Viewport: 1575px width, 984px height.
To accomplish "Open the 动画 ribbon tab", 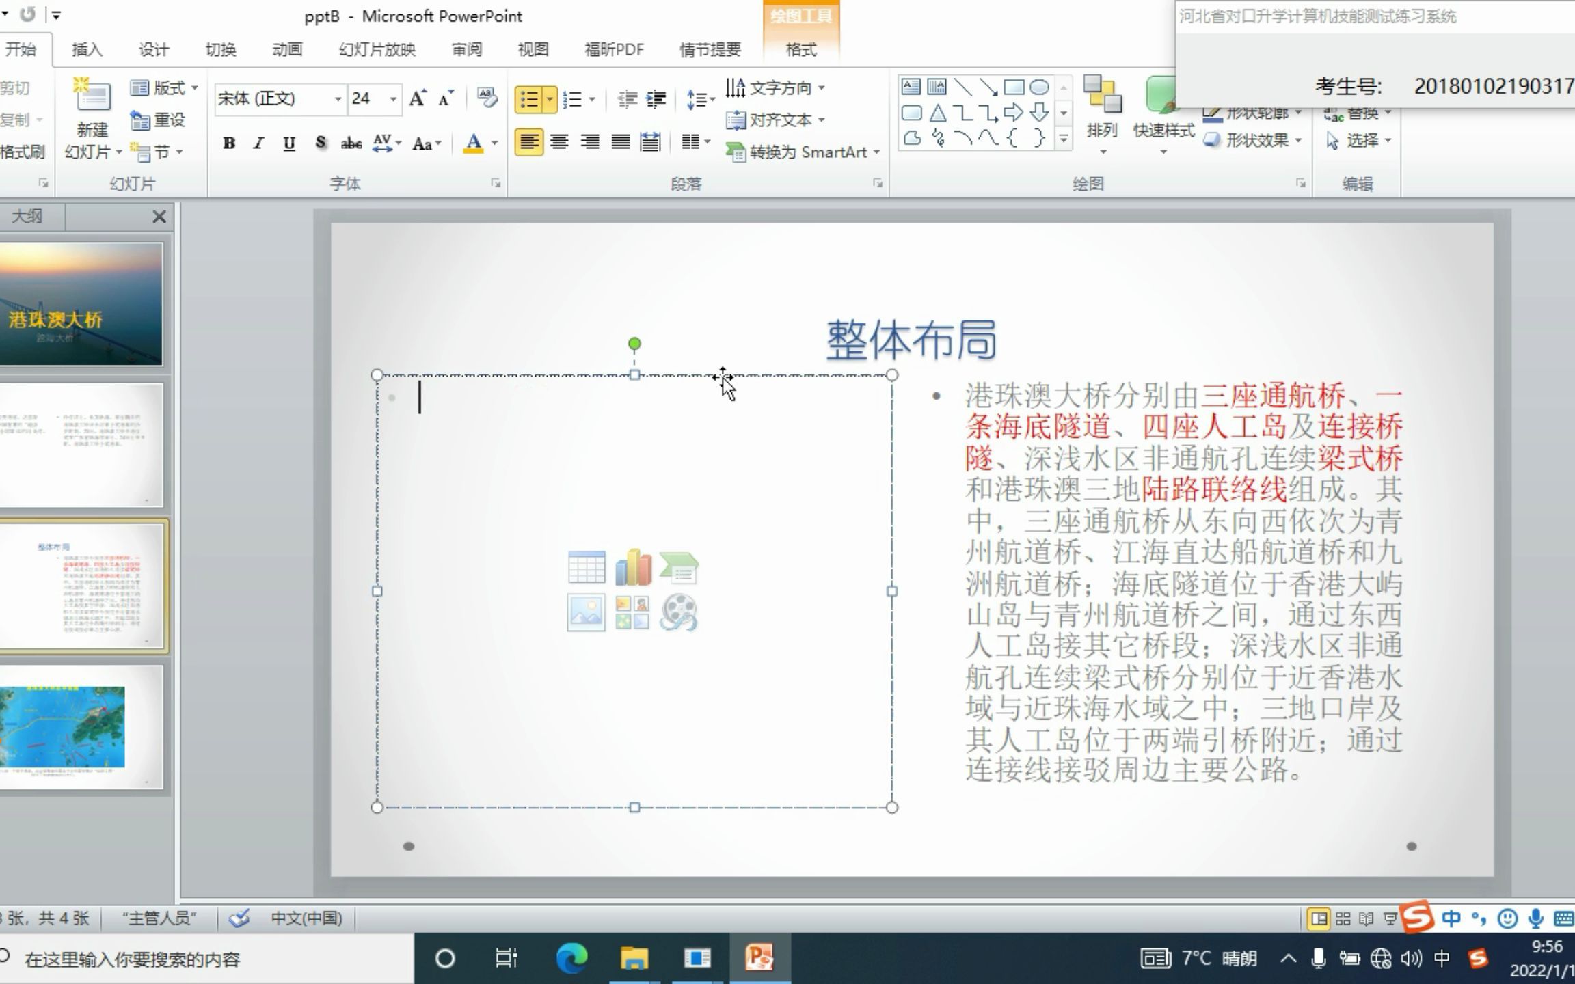I will [x=287, y=49].
